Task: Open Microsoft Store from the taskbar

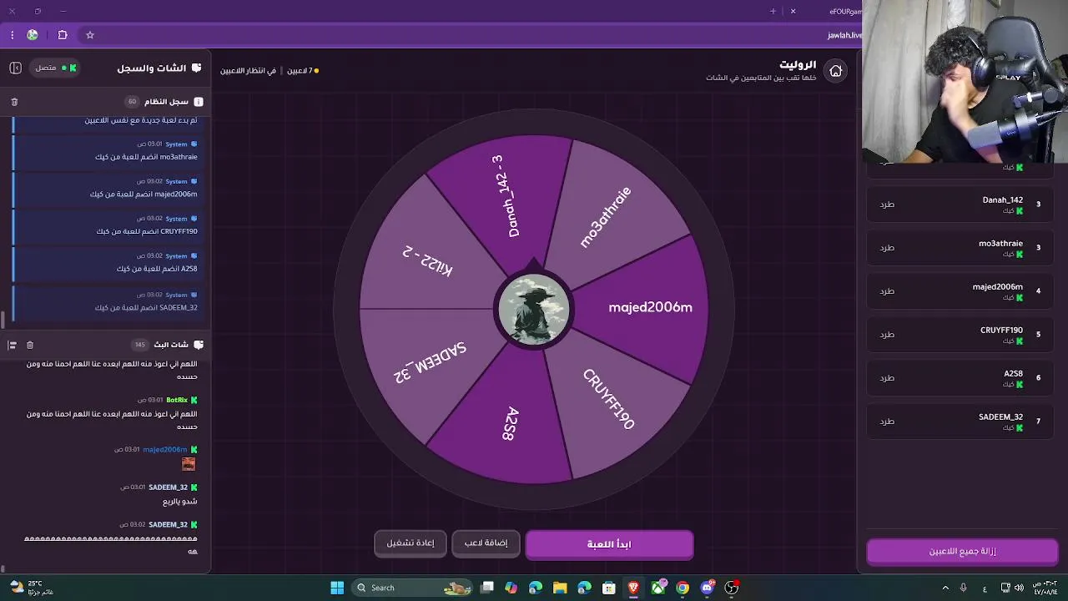Action: pyautogui.click(x=609, y=588)
